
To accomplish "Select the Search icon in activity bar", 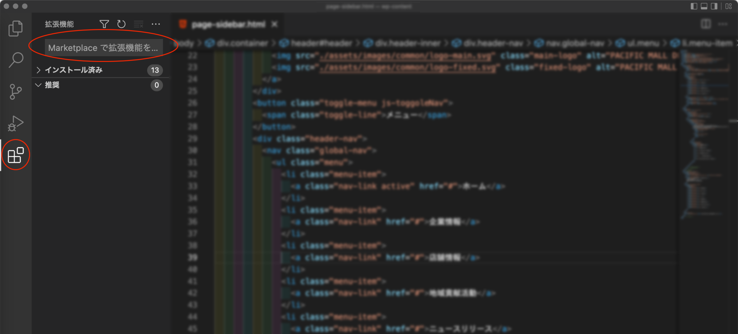I will click(15, 60).
